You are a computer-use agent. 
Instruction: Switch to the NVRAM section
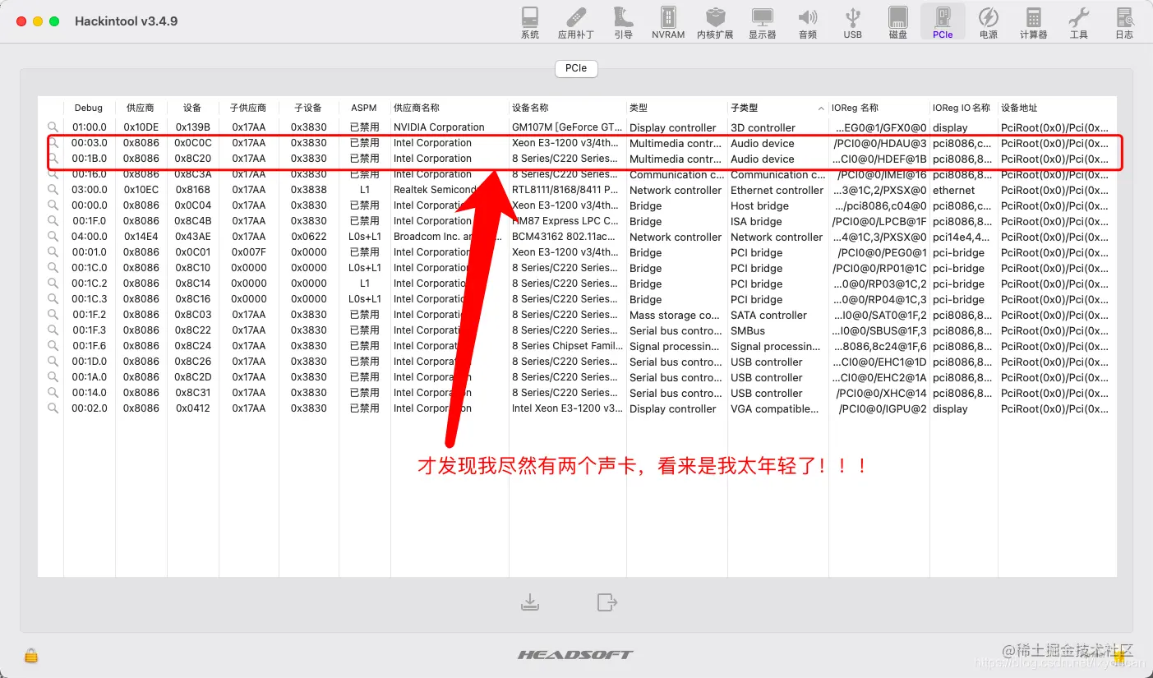click(668, 23)
